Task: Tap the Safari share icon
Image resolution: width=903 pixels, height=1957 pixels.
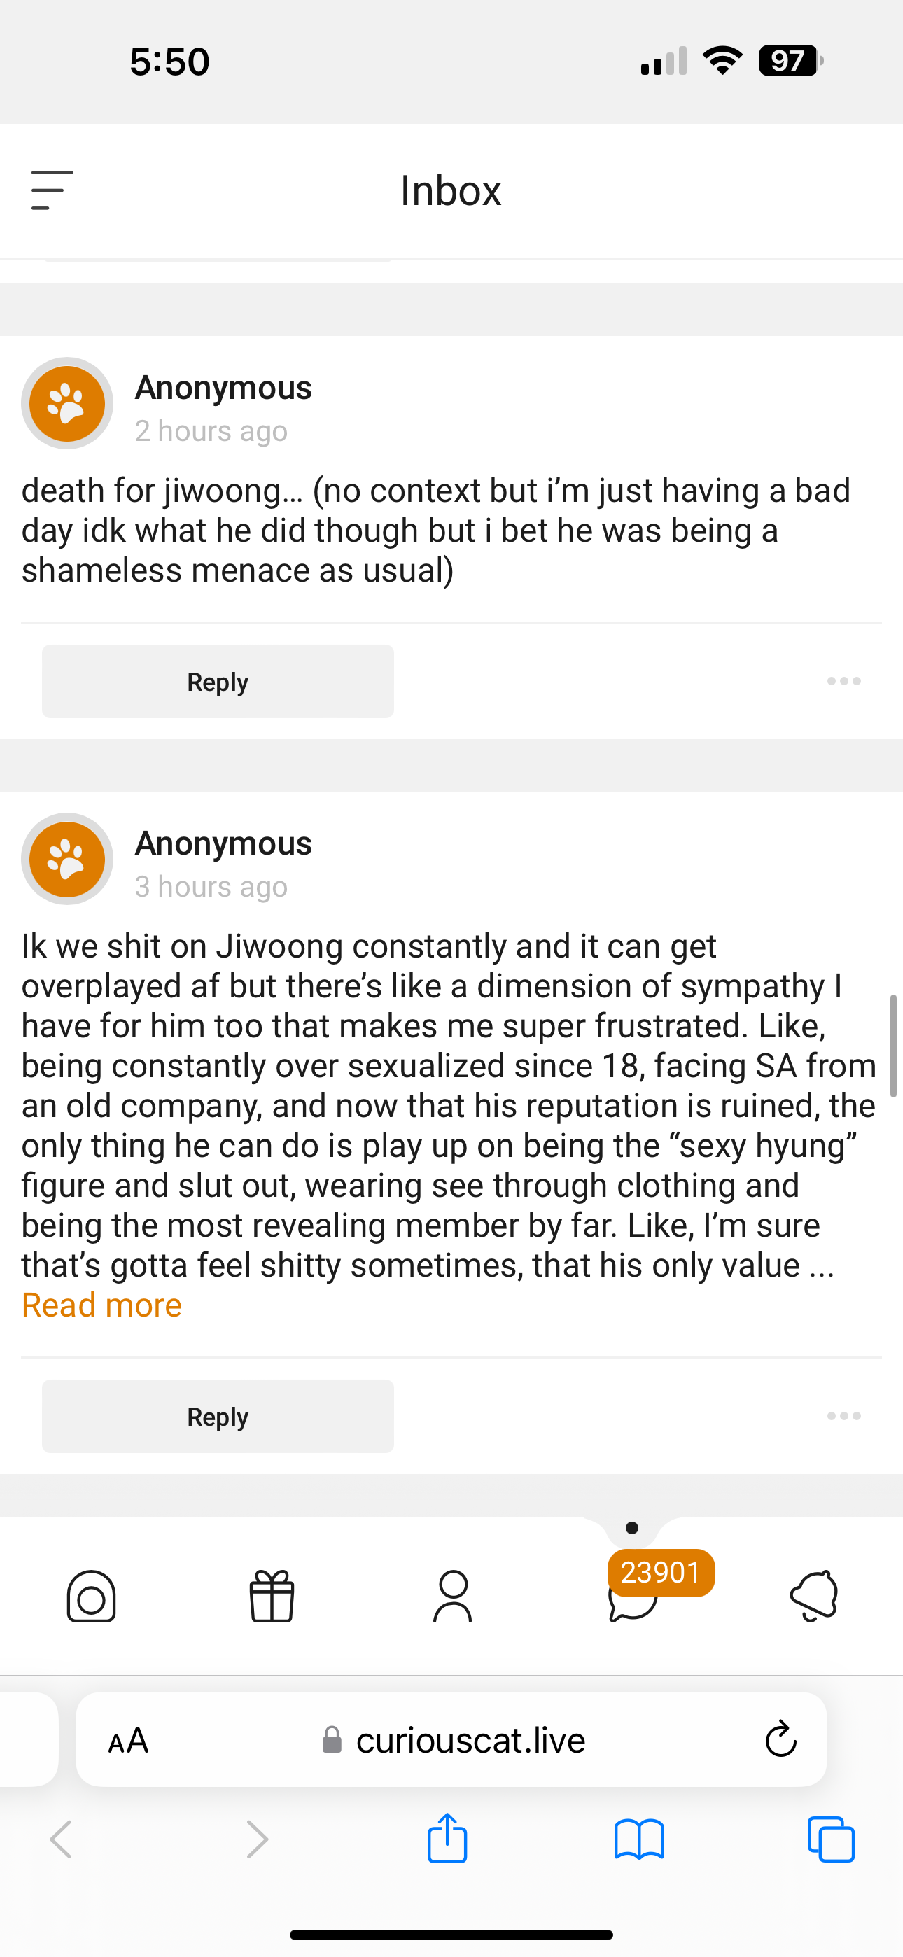Action: point(447,1839)
